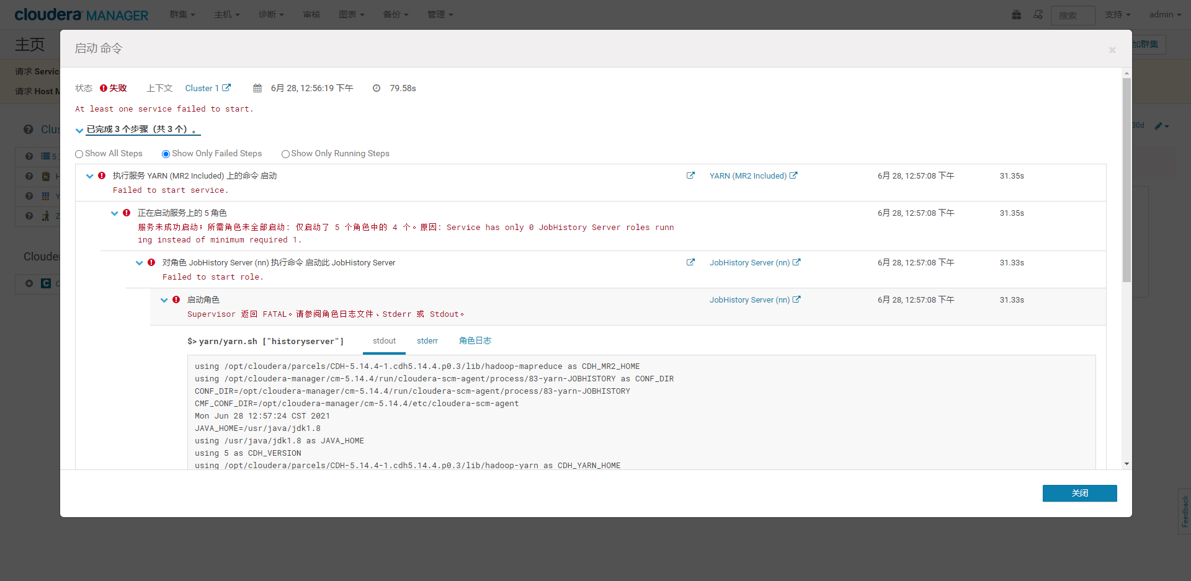Open running commands icon in header

(x=1038, y=14)
